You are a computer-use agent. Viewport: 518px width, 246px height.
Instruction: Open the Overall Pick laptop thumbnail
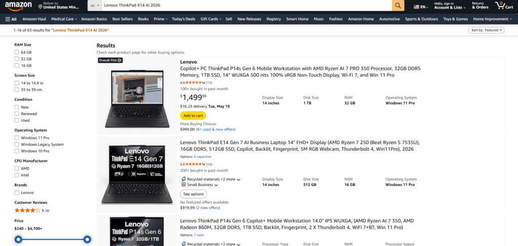(137, 99)
